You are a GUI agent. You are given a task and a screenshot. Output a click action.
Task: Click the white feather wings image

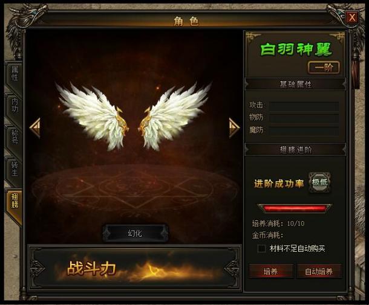134,116
